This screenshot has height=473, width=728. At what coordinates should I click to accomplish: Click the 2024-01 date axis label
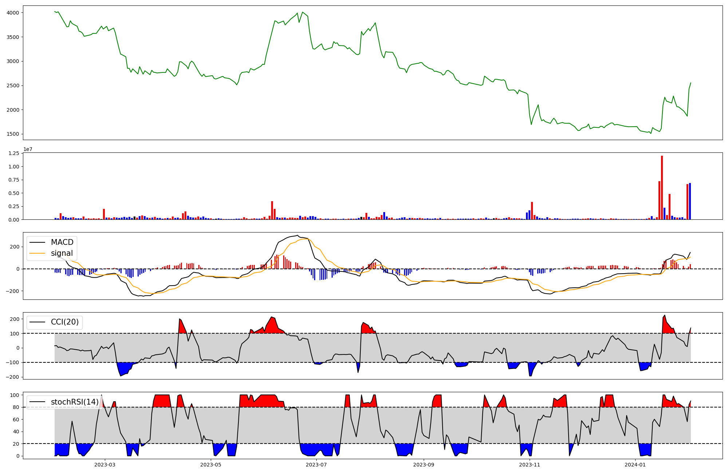(635, 465)
